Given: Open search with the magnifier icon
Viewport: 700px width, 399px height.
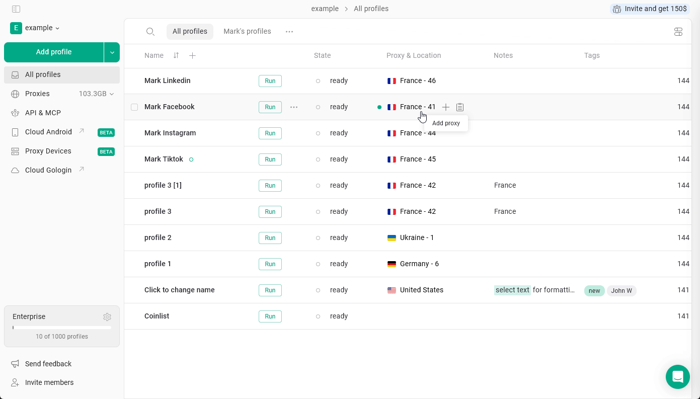Looking at the screenshot, I should [150, 31].
